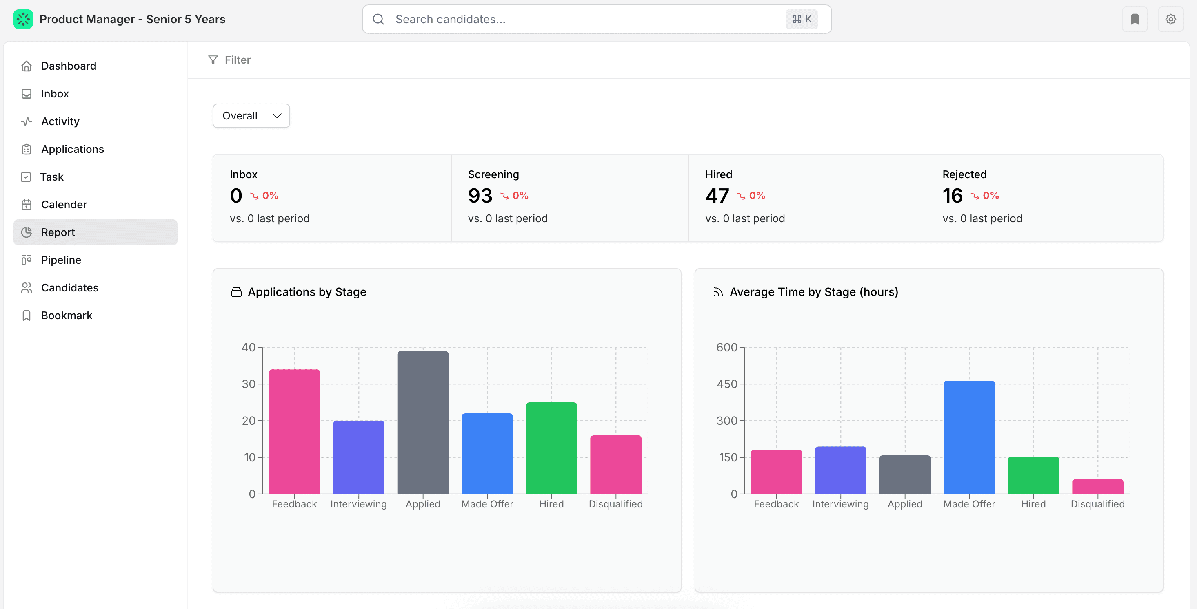The height and width of the screenshot is (609, 1197).
Task: Click the green app logo icon
Action: click(x=23, y=19)
